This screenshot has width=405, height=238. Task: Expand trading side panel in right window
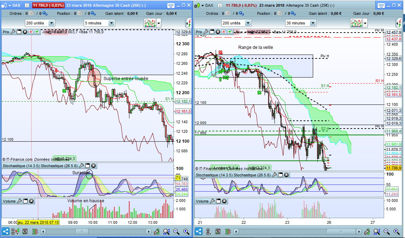pos(399,23)
